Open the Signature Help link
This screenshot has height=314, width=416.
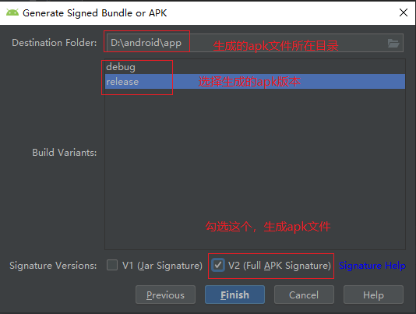pos(372,266)
